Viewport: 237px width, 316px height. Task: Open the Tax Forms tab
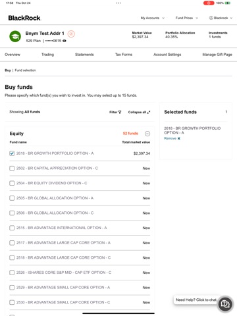124,55
